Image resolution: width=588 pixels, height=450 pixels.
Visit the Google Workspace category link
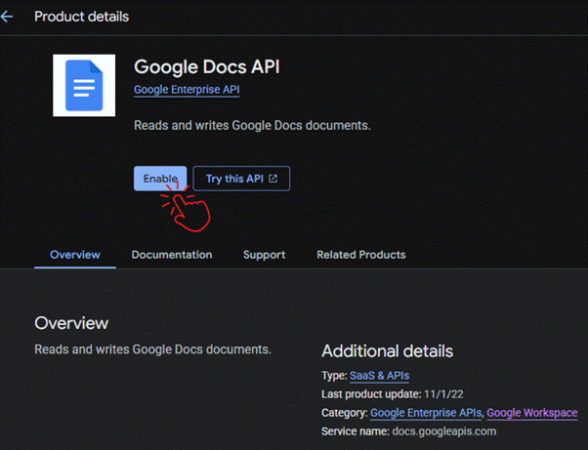point(531,413)
